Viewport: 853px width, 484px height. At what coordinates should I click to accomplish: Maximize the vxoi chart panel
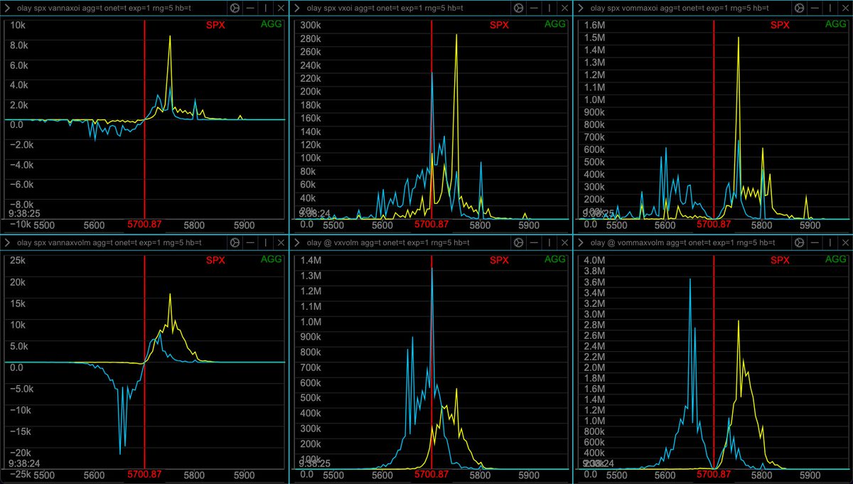[549, 9]
